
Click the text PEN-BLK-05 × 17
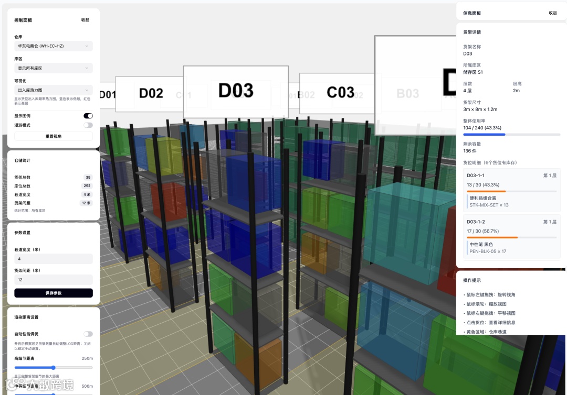pyautogui.click(x=488, y=251)
